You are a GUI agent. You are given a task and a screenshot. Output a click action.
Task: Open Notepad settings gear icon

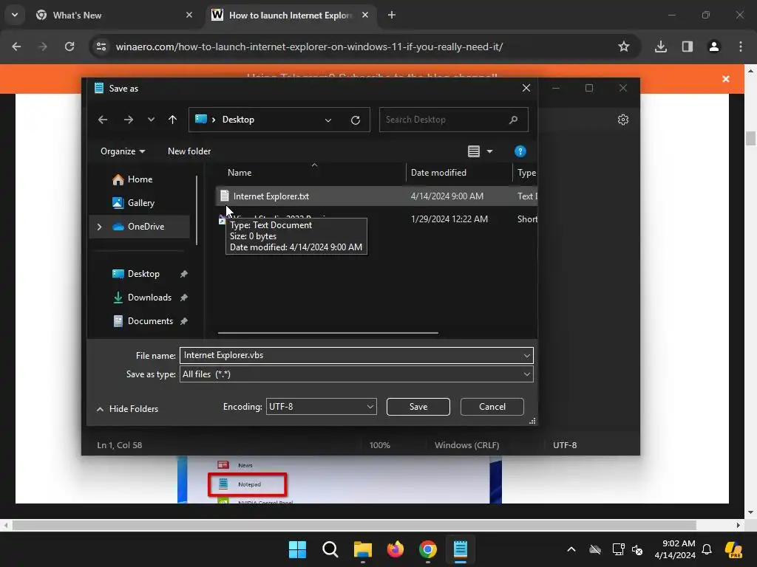pyautogui.click(x=622, y=120)
